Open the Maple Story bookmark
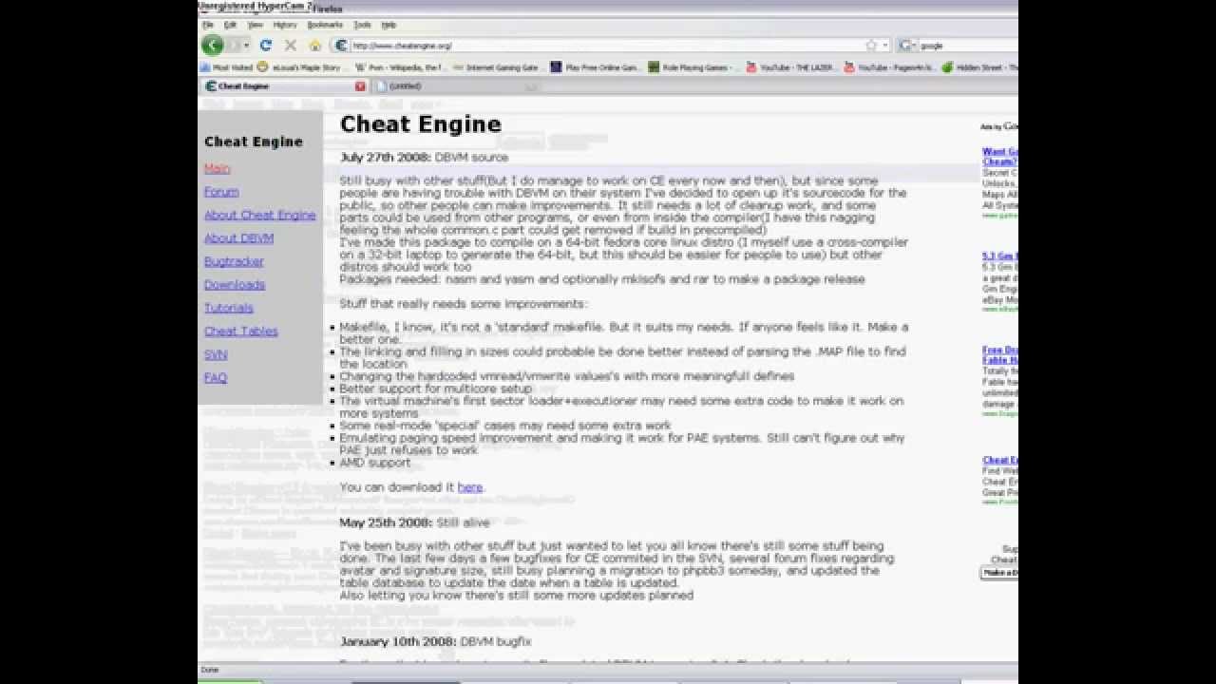Screen dimensions: 1216x684 point(300,67)
